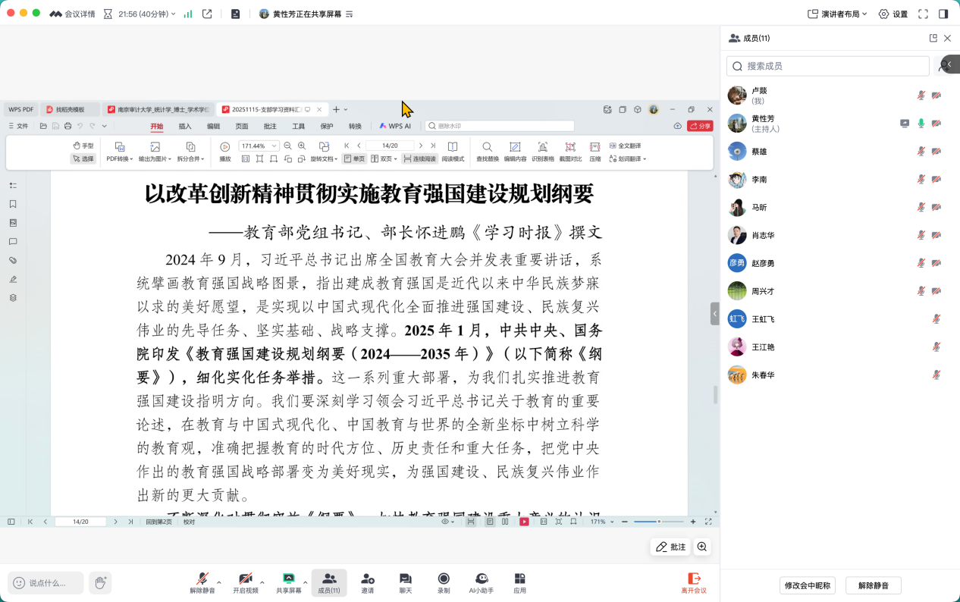
Task: Click the 修改会中昵称 button
Action: coord(807,585)
